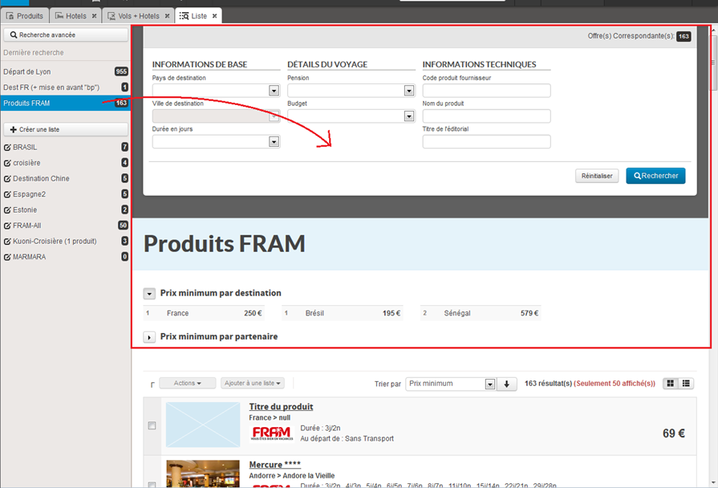Click the Nom du produit input field
Image resolution: width=718 pixels, height=488 pixels.
(x=486, y=116)
